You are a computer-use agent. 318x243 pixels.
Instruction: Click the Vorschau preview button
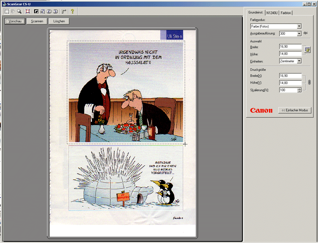click(x=15, y=21)
